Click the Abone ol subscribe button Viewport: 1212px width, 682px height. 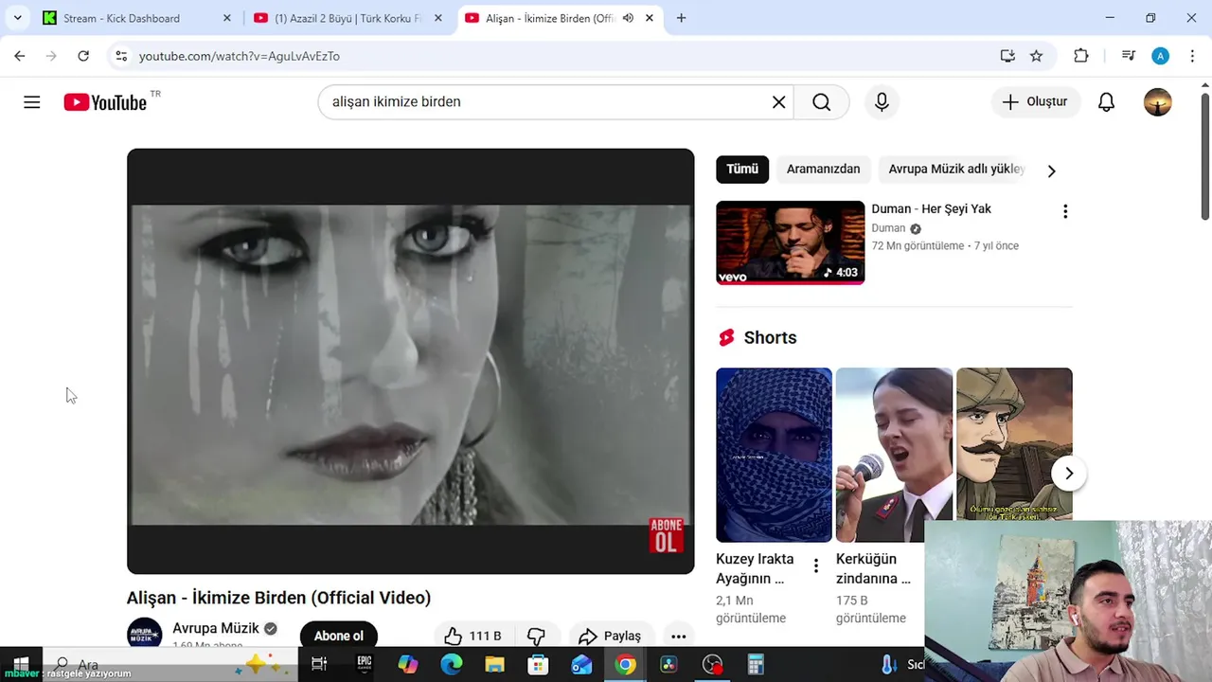(339, 636)
